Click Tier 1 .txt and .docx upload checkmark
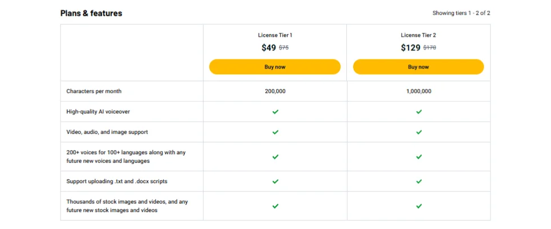Image resolution: width=551 pixels, height=229 pixels. pyautogui.click(x=275, y=181)
